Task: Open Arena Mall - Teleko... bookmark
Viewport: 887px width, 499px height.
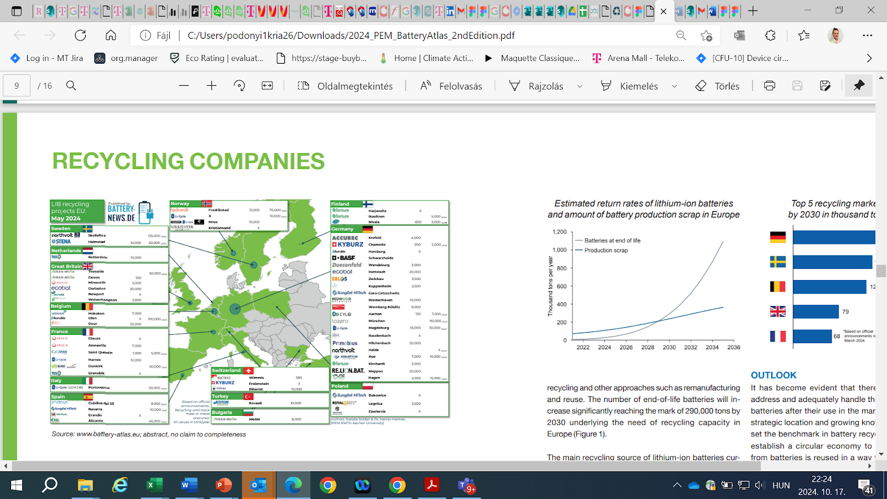Action: [639, 58]
